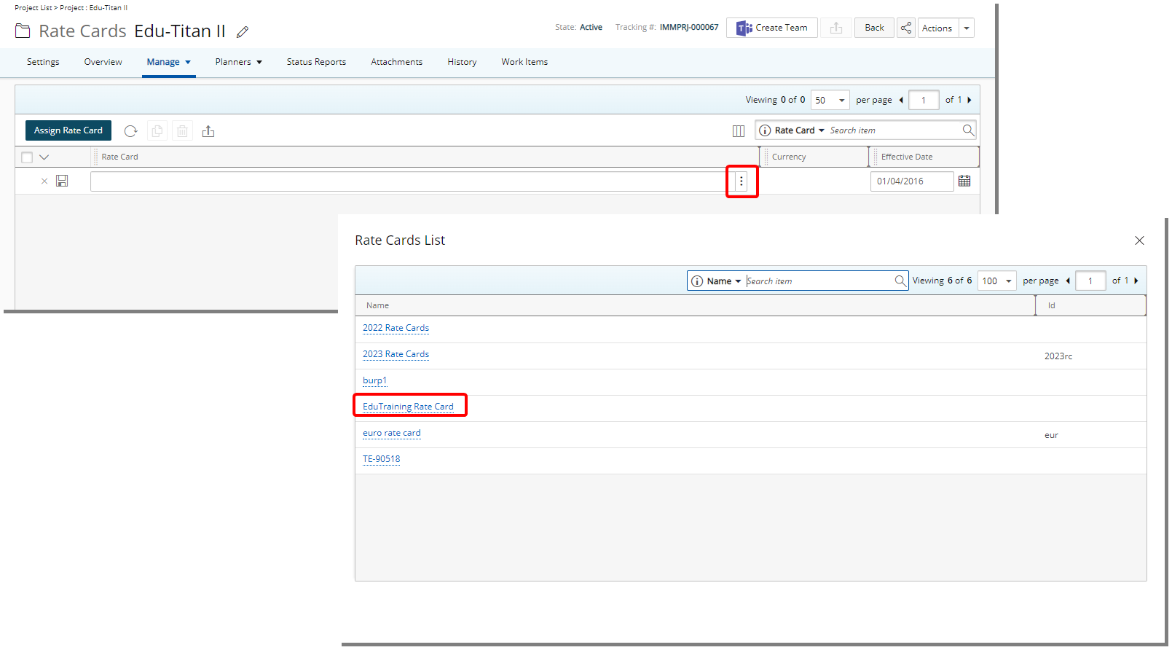Click the Microsoft Teams icon on Create Team
The image size is (1172, 650).
point(744,28)
